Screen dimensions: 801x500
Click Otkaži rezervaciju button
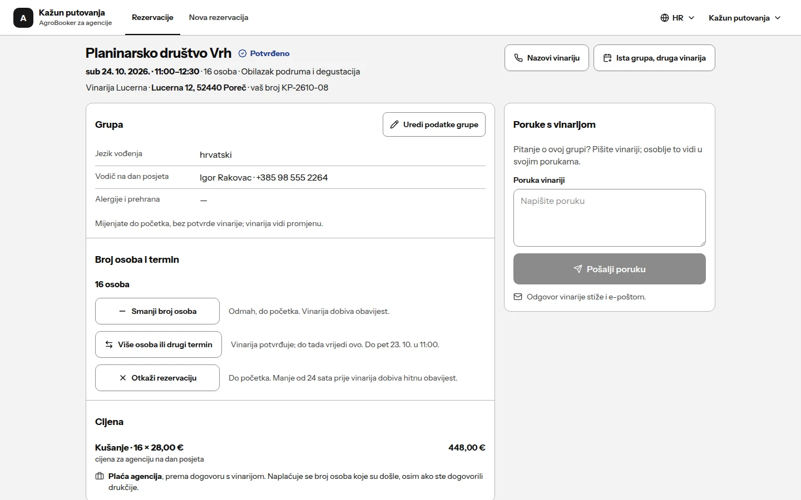(157, 378)
